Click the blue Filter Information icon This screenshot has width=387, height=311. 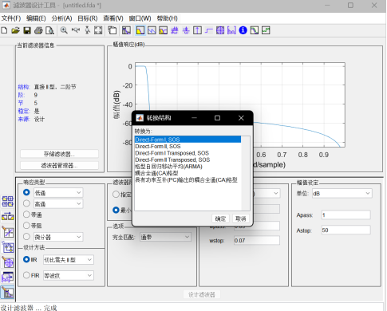(x=243, y=30)
